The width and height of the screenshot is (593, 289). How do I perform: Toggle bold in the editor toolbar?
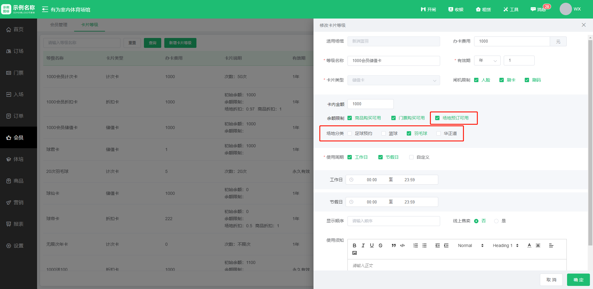(355, 245)
